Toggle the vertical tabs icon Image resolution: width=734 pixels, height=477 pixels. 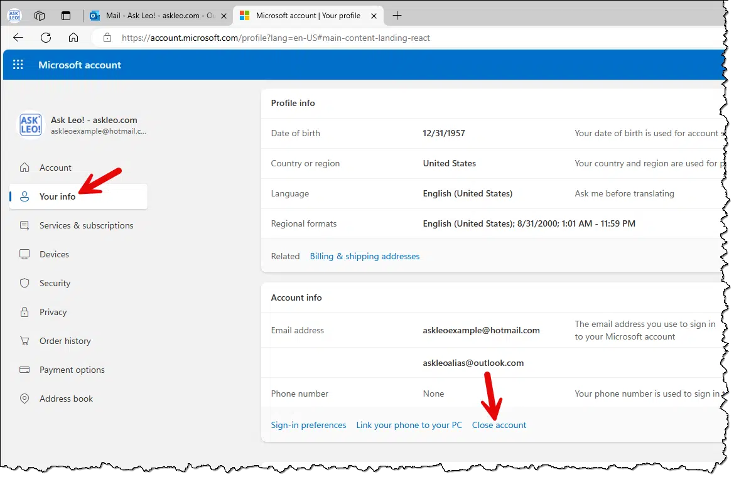[66, 16]
